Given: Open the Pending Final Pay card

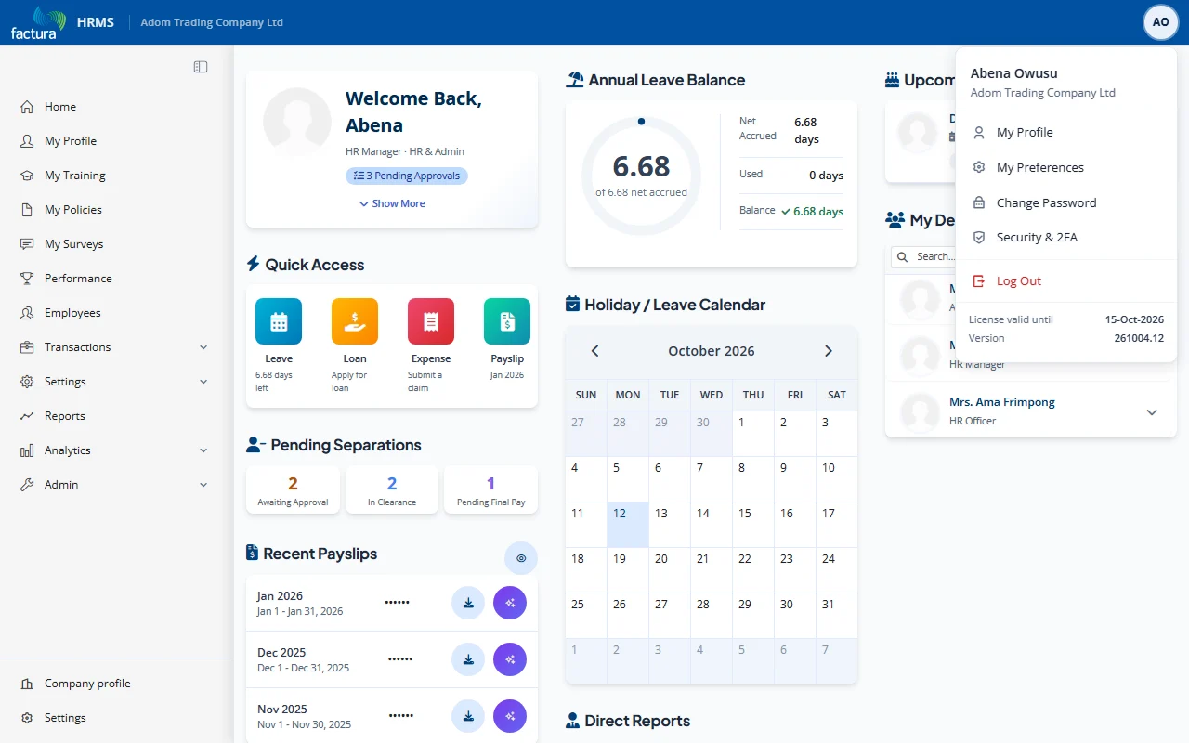Looking at the screenshot, I should click(x=491, y=489).
